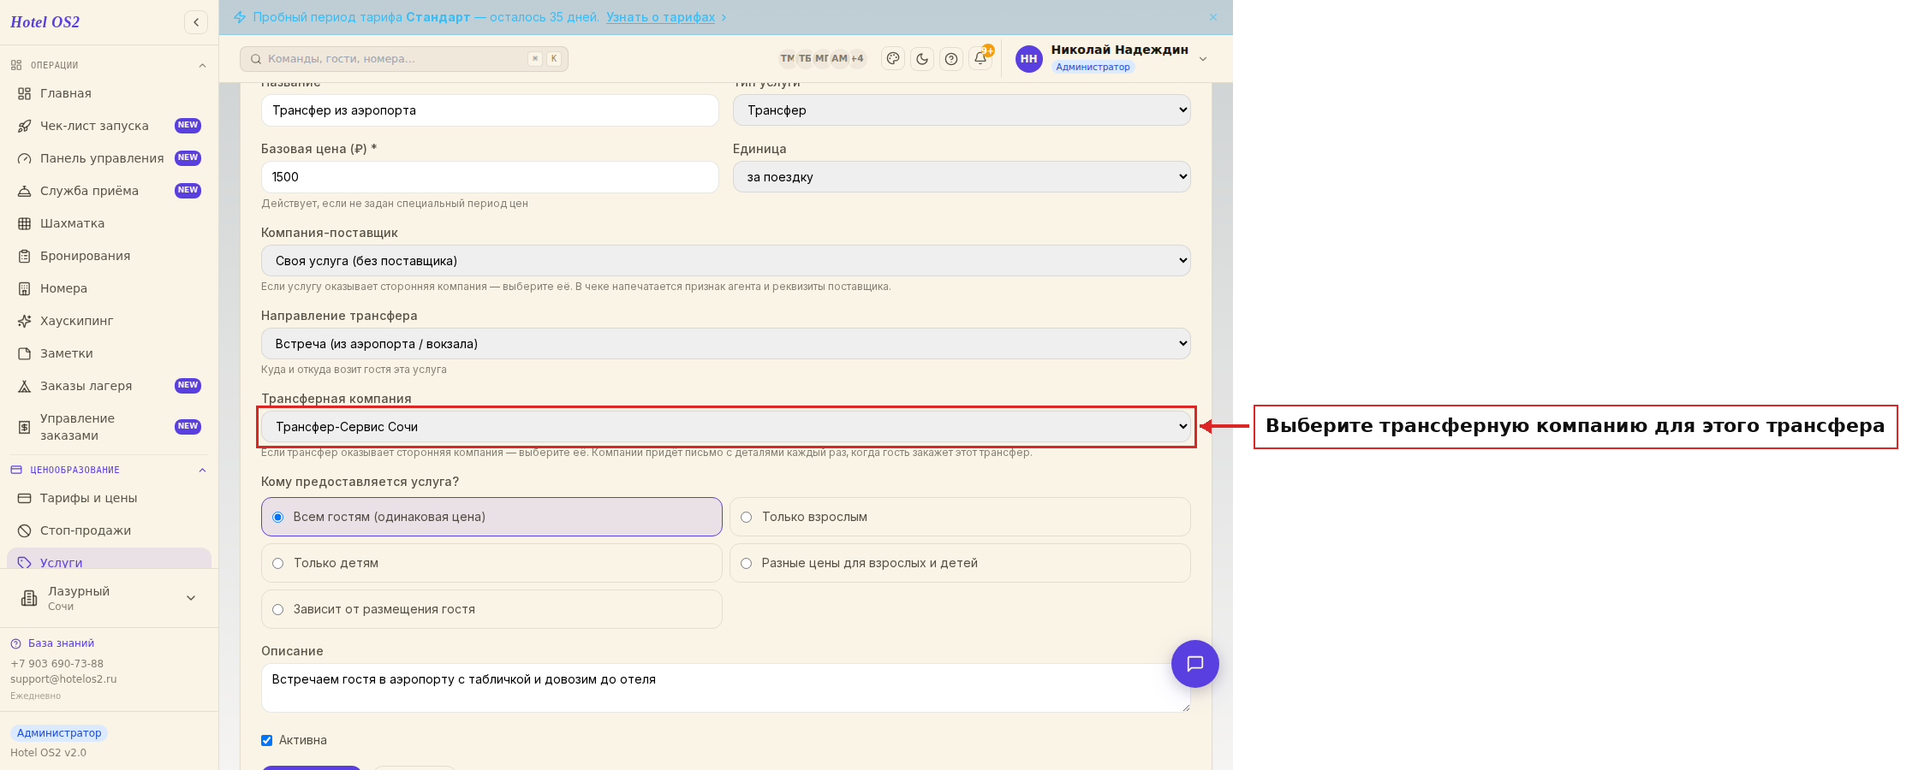Open Заметки menu item

point(109,353)
